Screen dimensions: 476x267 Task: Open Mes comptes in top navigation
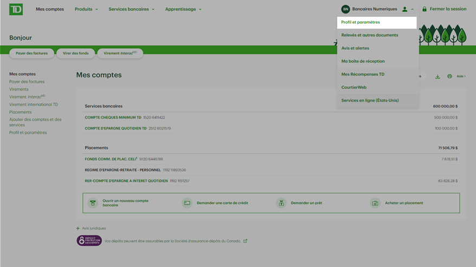50,9
